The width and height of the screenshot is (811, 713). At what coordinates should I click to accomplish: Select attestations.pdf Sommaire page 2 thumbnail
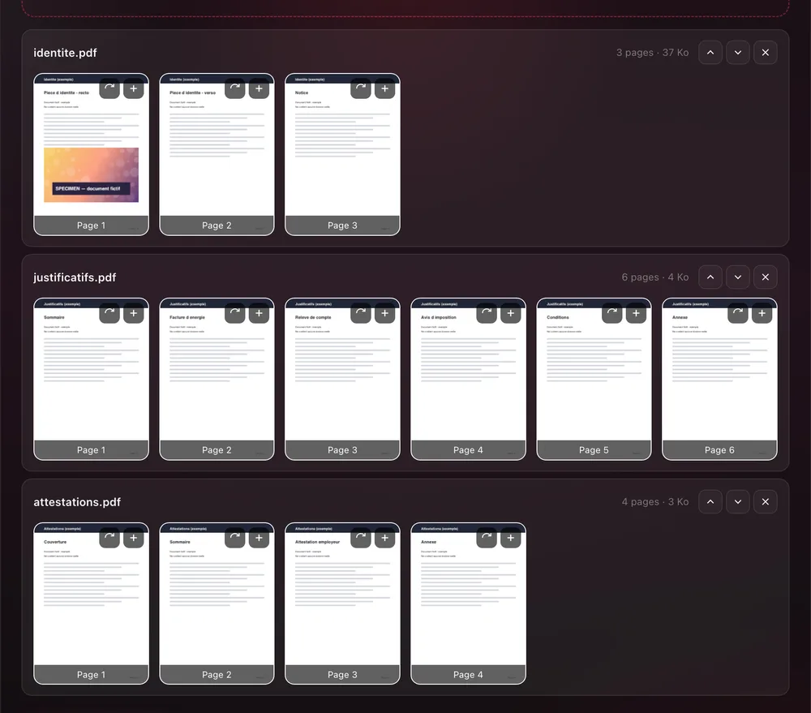[x=217, y=603]
